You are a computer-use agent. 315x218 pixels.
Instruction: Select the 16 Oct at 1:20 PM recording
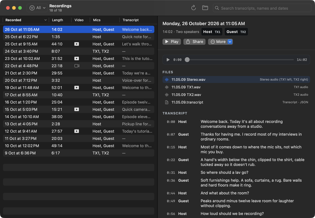[x=78, y=102]
